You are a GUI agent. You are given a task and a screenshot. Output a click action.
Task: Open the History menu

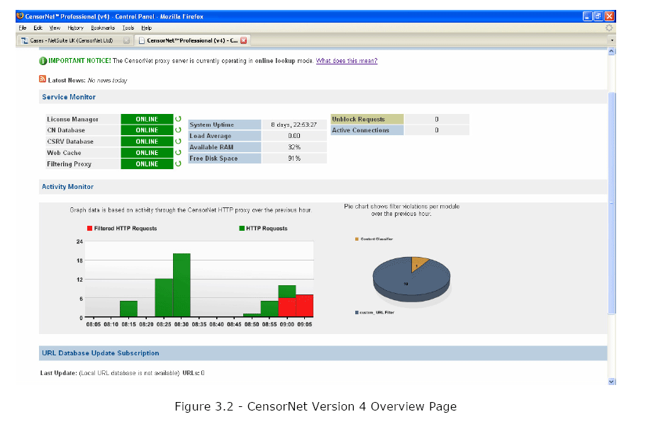[76, 28]
